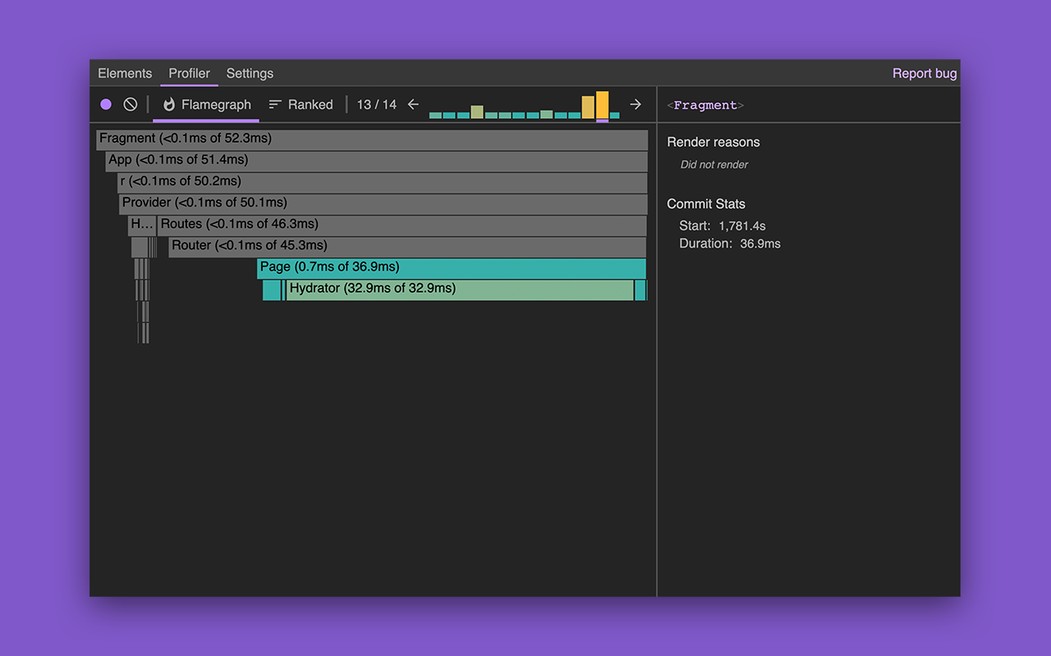The height and width of the screenshot is (656, 1051).
Task: Navigate to the previous commit arrow
Action: 412,104
